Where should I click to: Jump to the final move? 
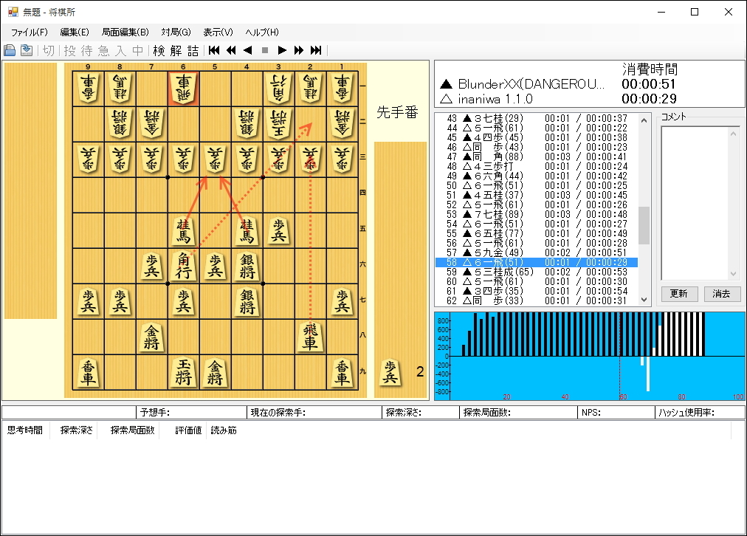(314, 50)
